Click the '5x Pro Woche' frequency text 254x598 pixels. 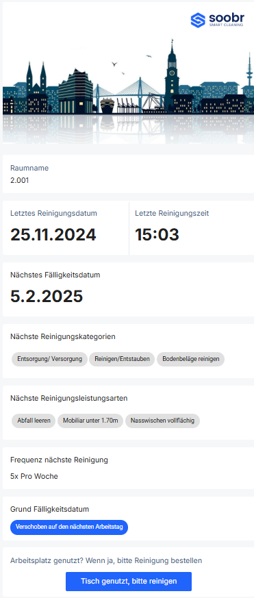[34, 476]
